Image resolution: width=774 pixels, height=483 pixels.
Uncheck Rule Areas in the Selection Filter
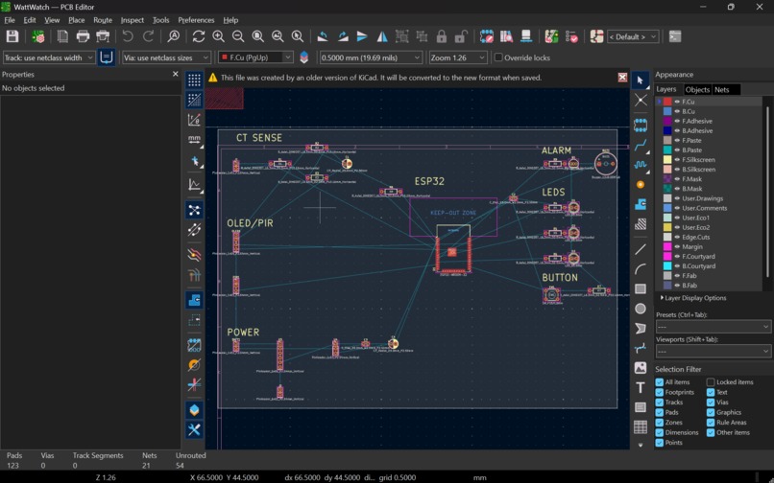pos(711,423)
